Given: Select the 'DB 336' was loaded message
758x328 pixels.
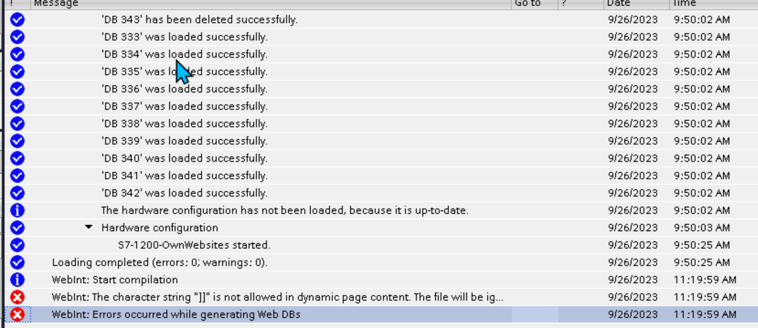Looking at the screenshot, I should (184, 89).
